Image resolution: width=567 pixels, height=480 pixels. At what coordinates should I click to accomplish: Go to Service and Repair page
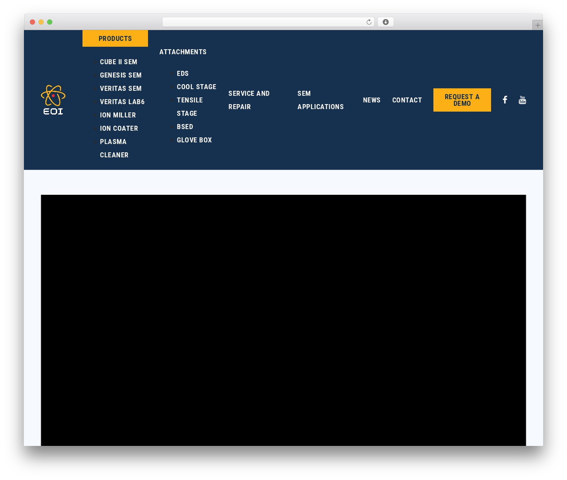tap(249, 100)
